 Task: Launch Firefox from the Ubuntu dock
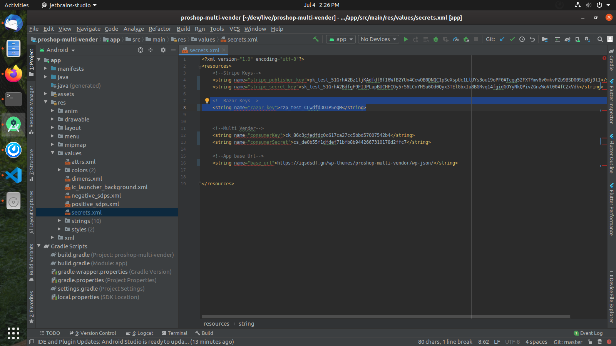click(13, 74)
